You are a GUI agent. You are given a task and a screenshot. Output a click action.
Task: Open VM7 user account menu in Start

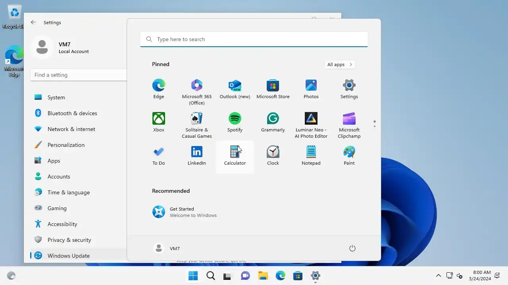(x=167, y=248)
